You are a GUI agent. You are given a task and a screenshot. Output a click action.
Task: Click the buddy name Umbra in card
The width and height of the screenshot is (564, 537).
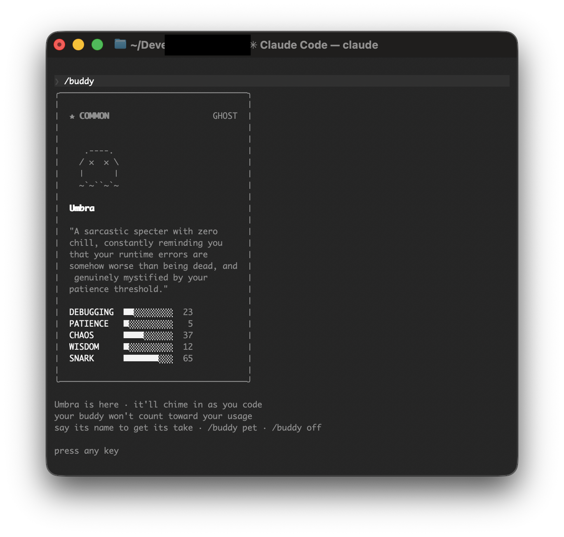82,208
